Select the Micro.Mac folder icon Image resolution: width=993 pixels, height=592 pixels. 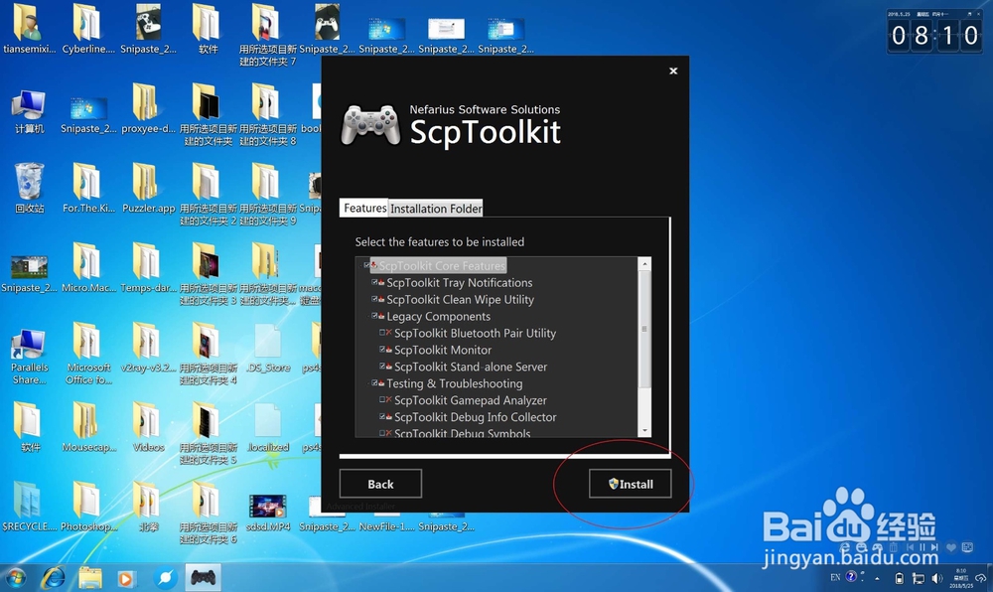(88, 268)
